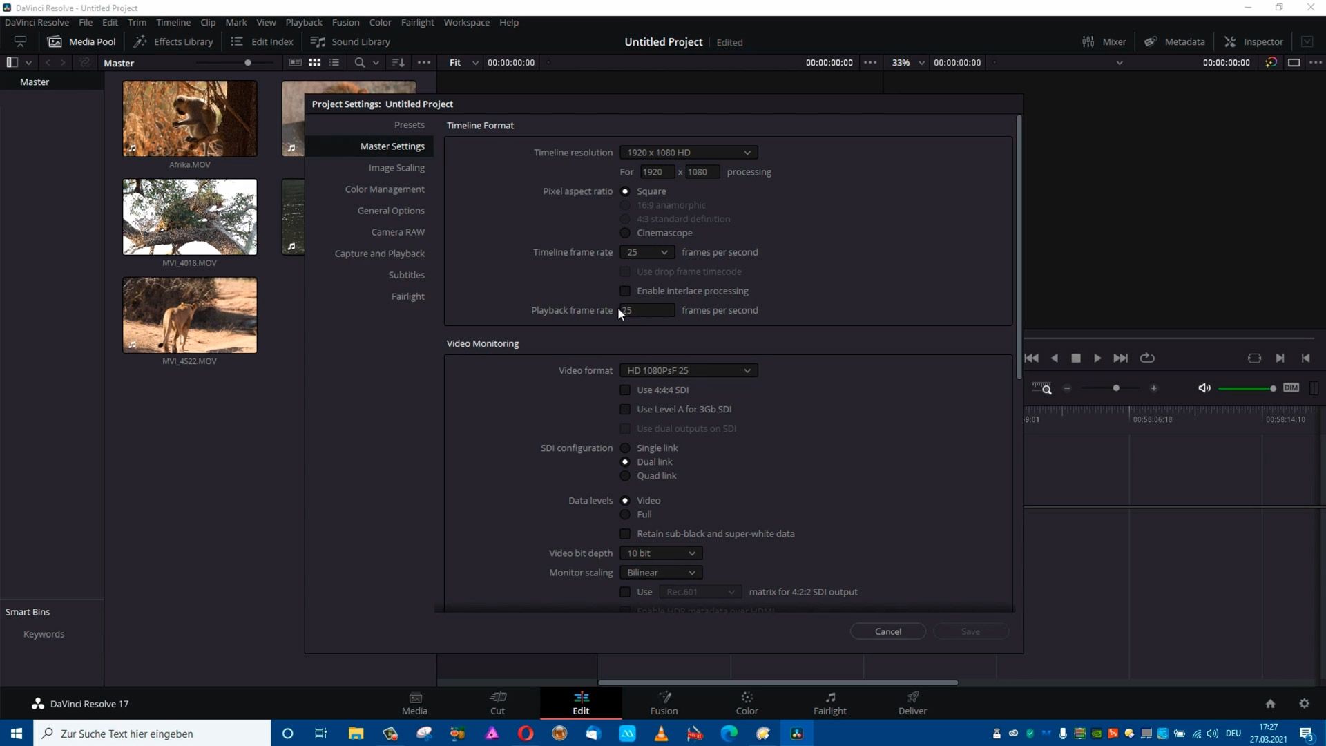Click the DIM audio button
1326x746 pixels.
coord(1291,388)
